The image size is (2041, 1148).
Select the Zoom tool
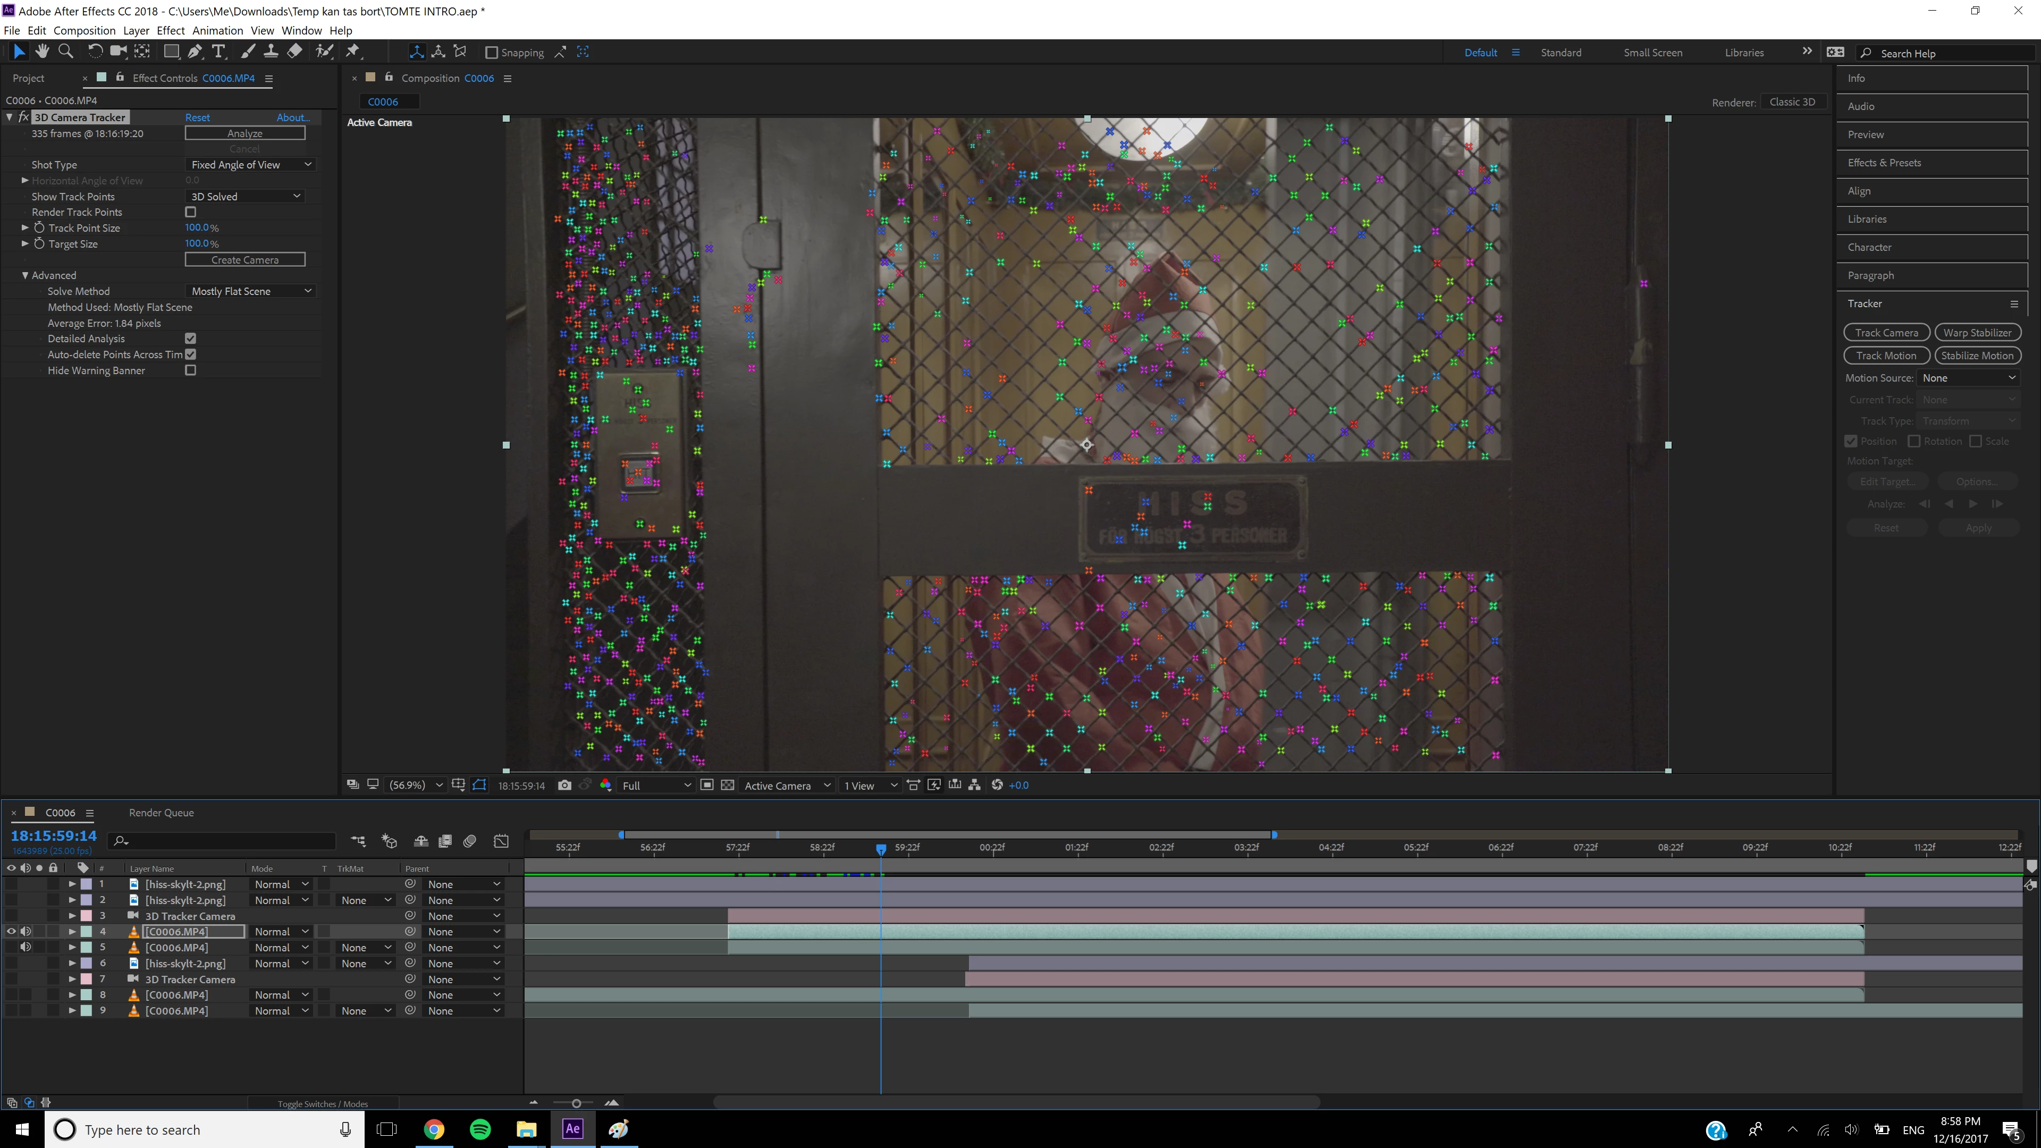tap(66, 52)
